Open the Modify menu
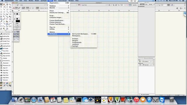Screen dimensions: 187x105 31,1
